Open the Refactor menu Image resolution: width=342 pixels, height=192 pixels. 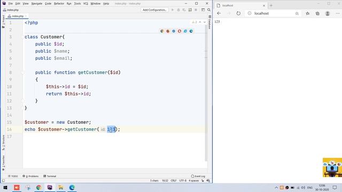(59, 4)
